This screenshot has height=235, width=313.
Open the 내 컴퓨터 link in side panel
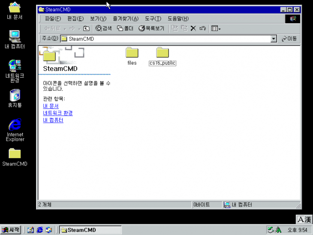tap(53, 120)
